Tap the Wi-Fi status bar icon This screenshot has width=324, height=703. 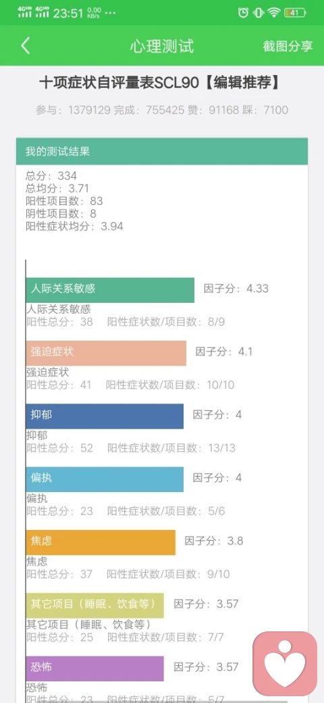[x=274, y=13]
